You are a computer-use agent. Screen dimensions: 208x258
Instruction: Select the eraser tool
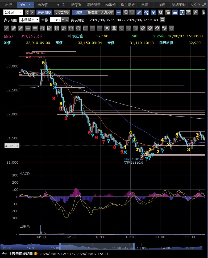point(143,28)
